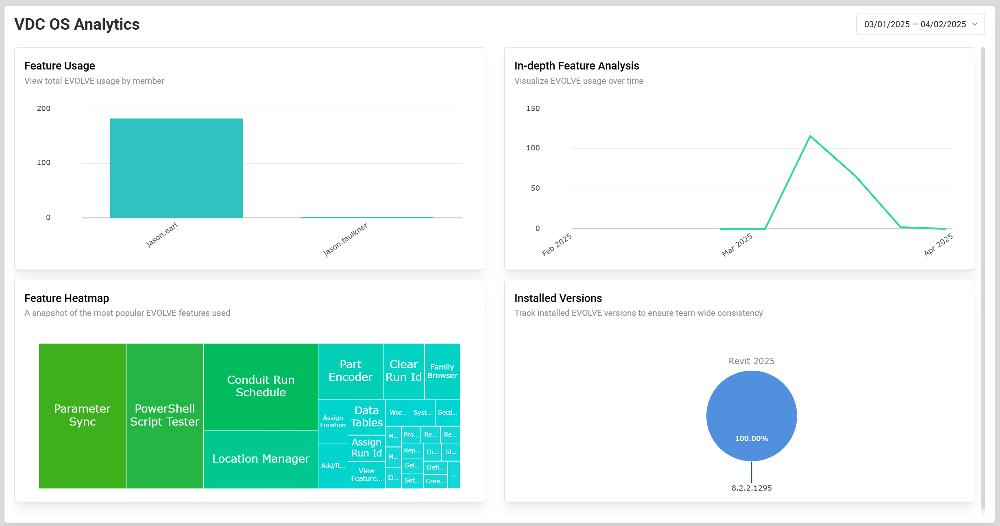Click the Location Manager heatmap tile

(x=261, y=459)
